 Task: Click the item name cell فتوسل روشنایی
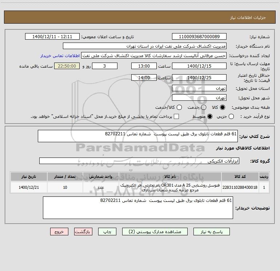[x=170, y=187]
